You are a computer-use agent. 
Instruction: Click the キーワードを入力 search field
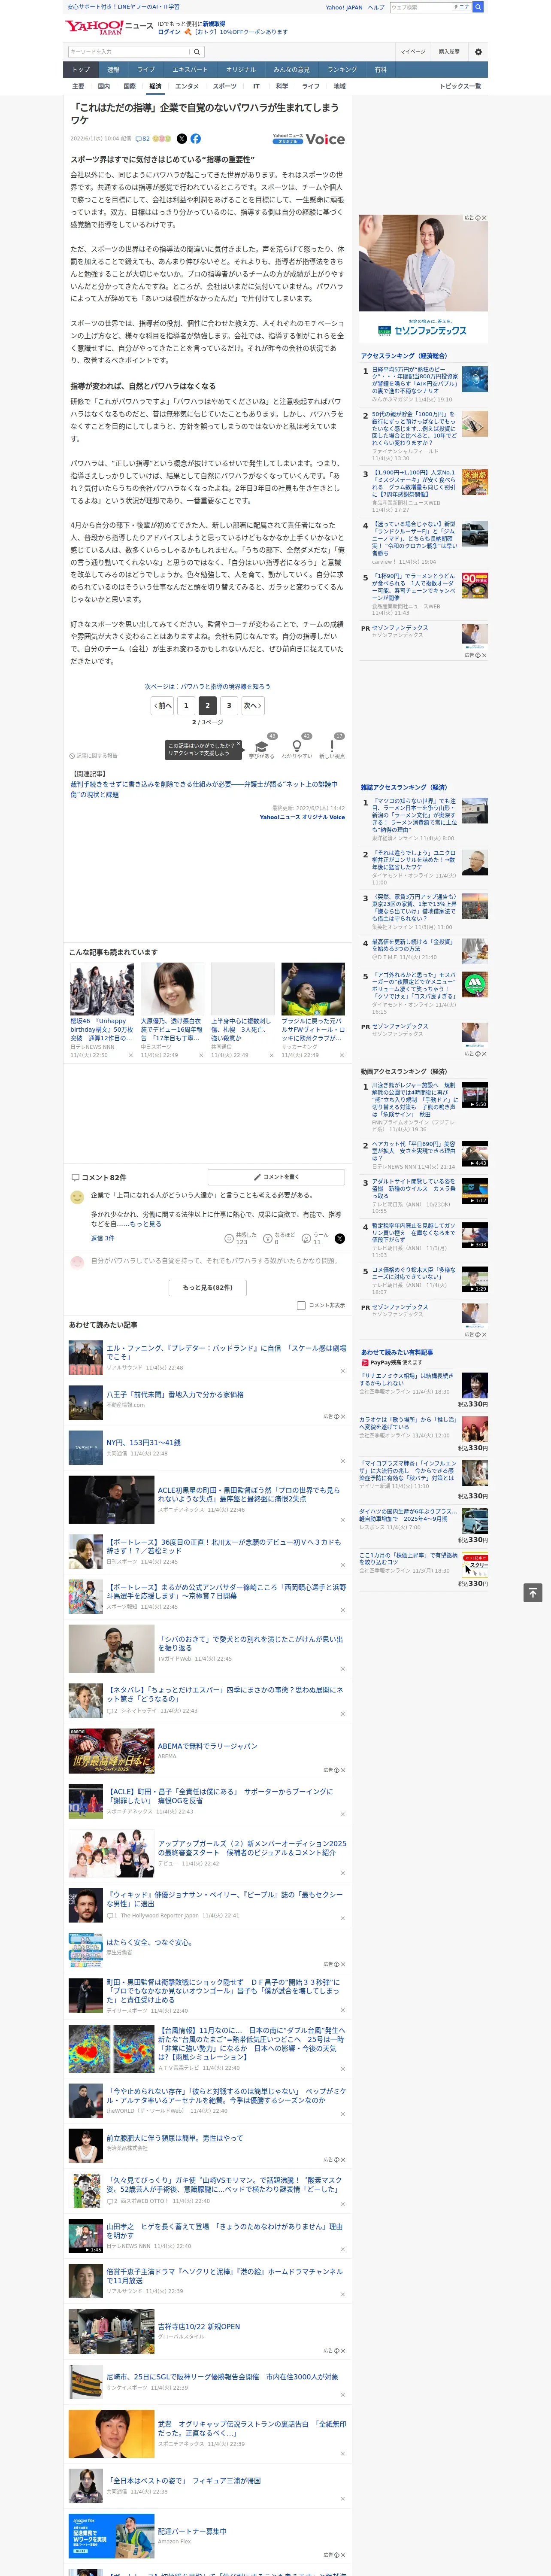pos(129,52)
